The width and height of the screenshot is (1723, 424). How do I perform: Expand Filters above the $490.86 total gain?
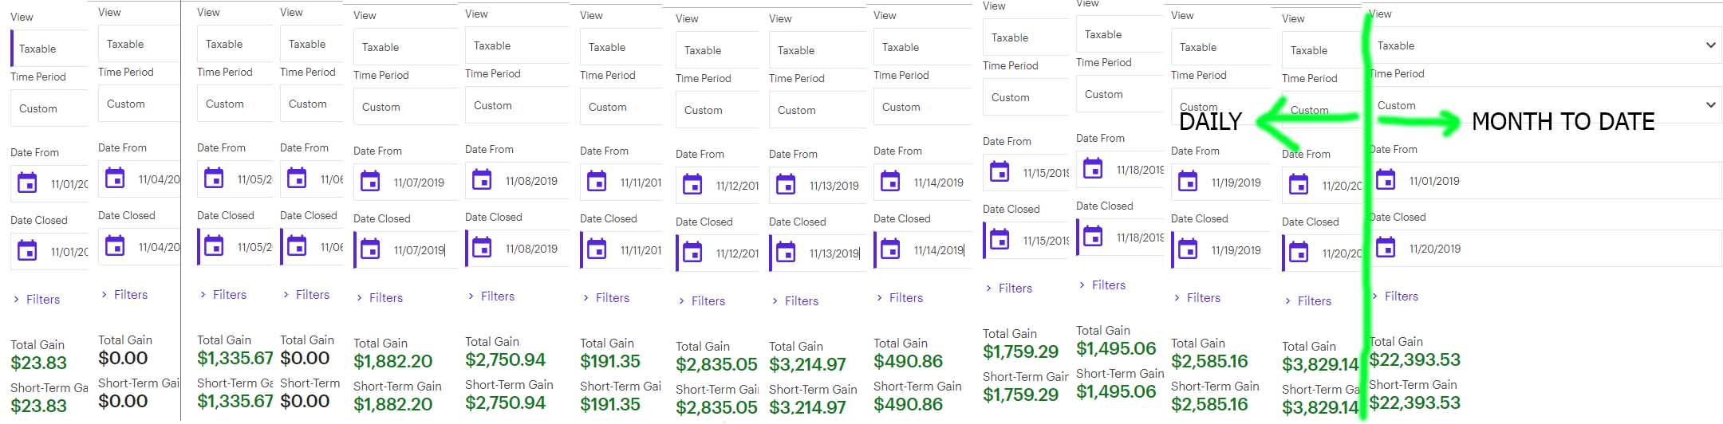(900, 298)
